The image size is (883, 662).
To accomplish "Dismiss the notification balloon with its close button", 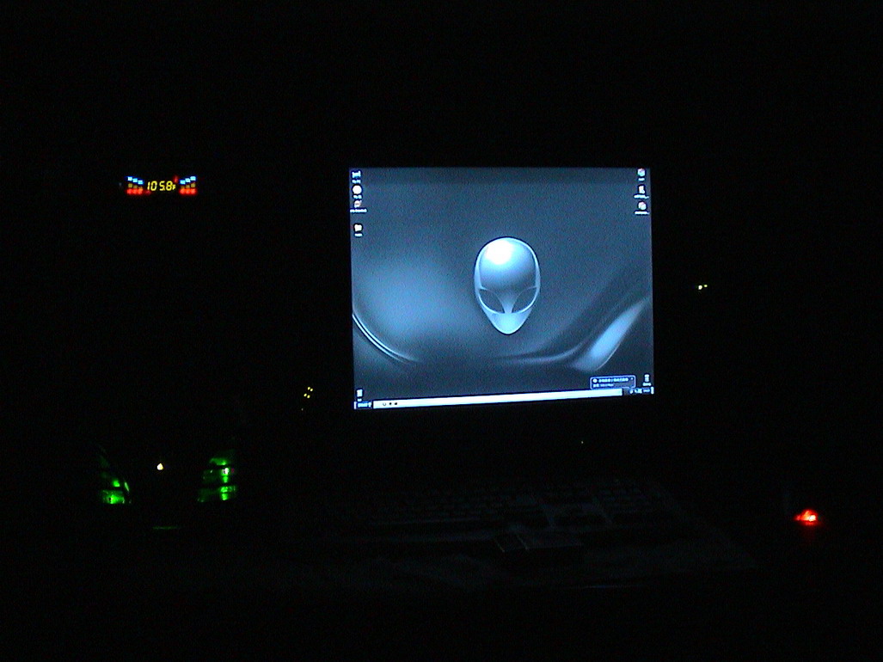I will click(x=633, y=377).
